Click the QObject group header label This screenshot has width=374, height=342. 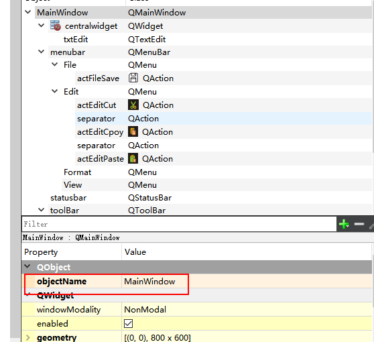point(54,267)
